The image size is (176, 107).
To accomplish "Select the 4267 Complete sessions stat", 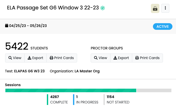I will [59, 99].
